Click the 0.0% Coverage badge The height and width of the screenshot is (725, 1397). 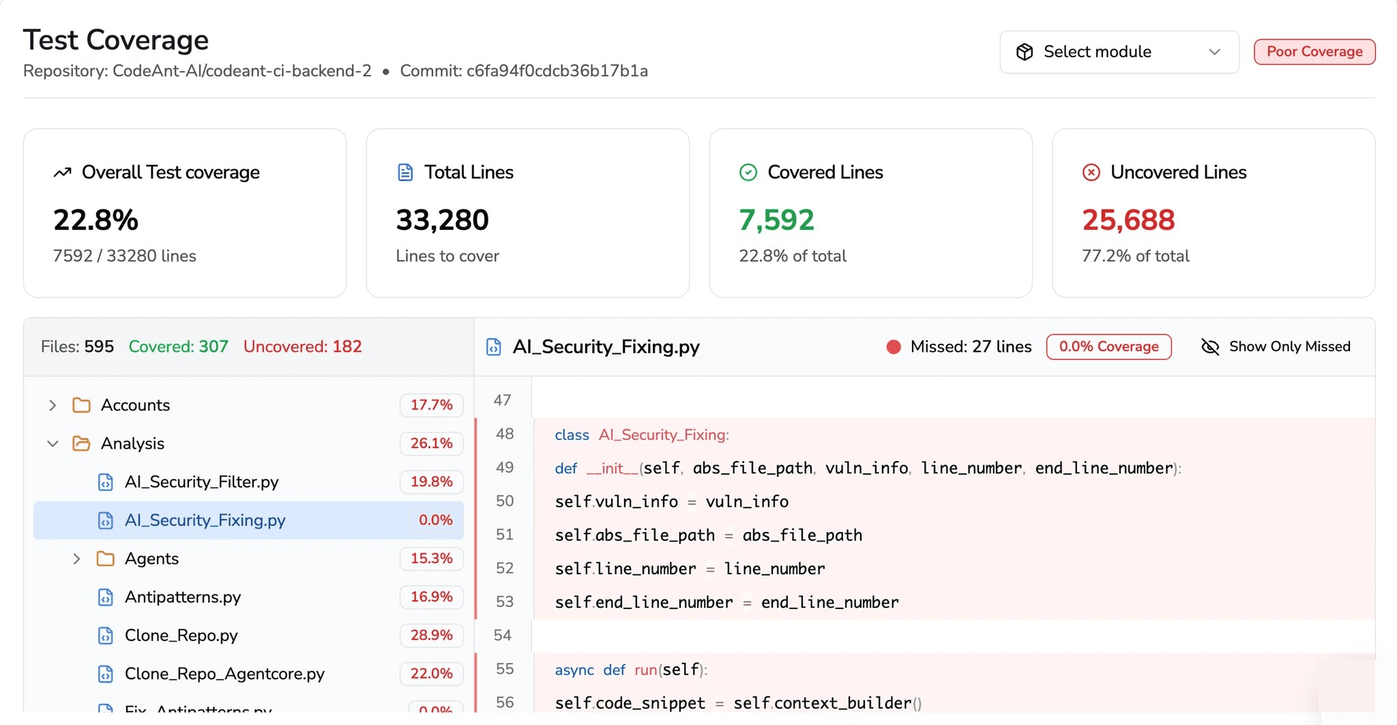1108,346
